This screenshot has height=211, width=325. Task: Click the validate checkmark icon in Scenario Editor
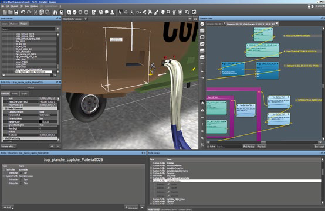(202, 24)
